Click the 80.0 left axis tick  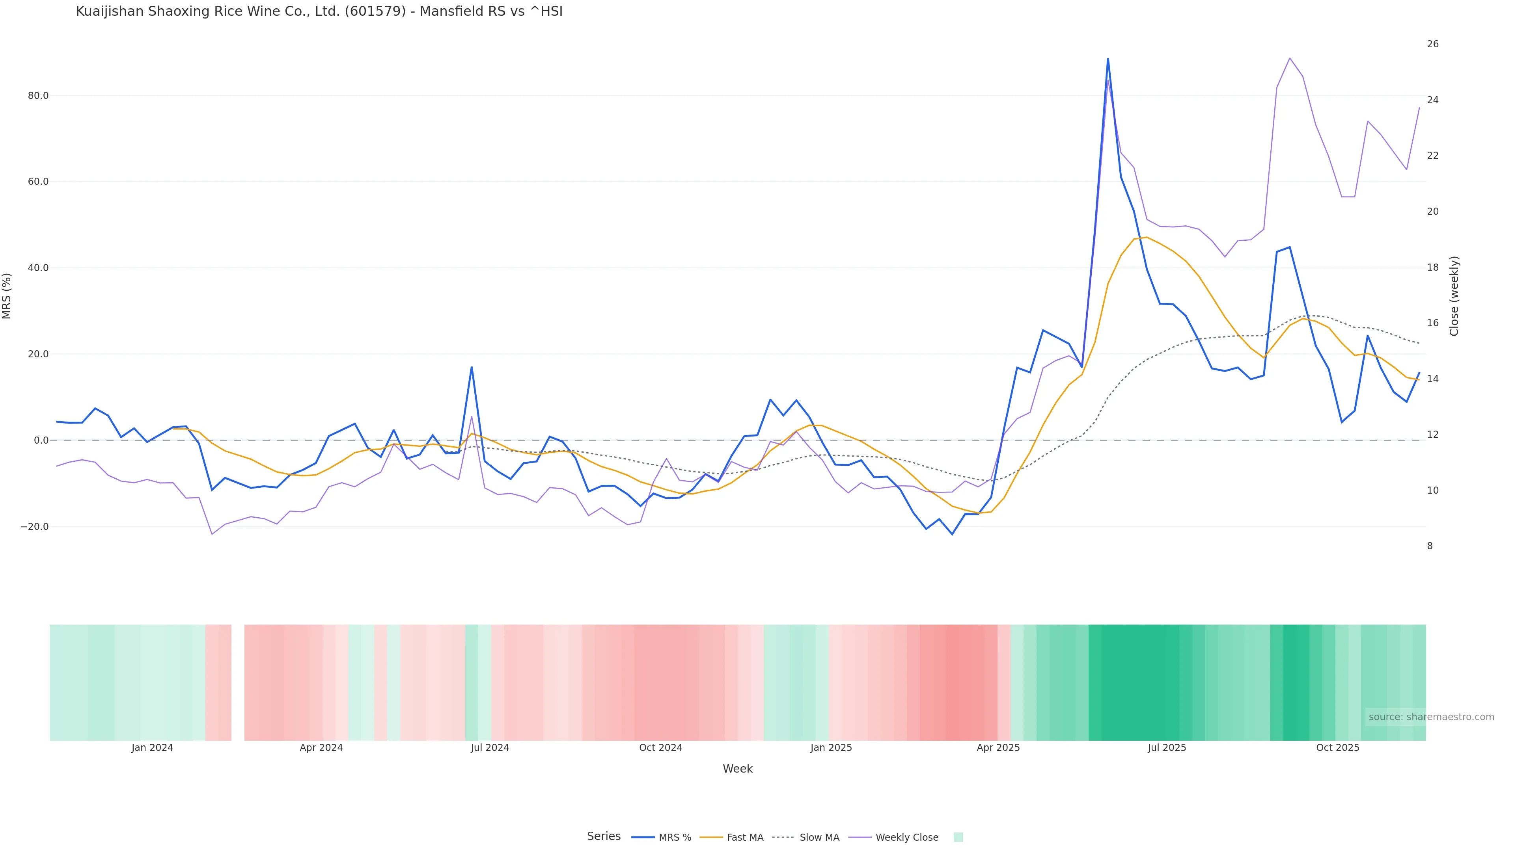pyautogui.click(x=38, y=96)
